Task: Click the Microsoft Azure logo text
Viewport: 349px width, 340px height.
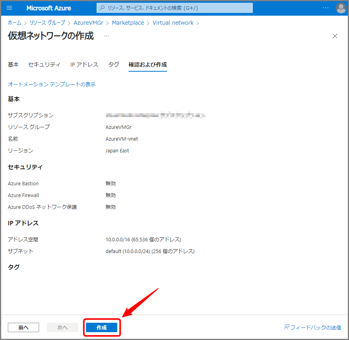Action: tap(49, 8)
